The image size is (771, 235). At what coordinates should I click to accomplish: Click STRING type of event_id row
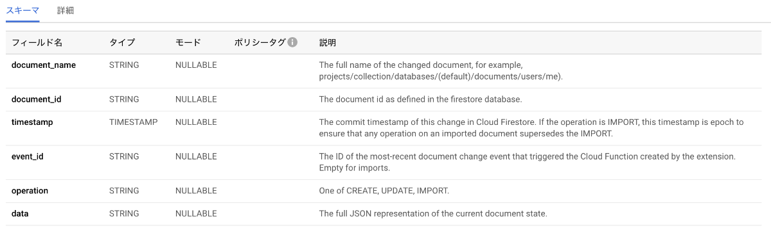click(124, 156)
